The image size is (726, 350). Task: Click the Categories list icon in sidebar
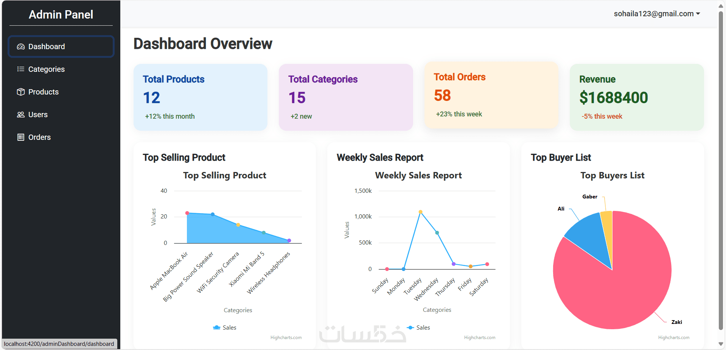tap(21, 69)
